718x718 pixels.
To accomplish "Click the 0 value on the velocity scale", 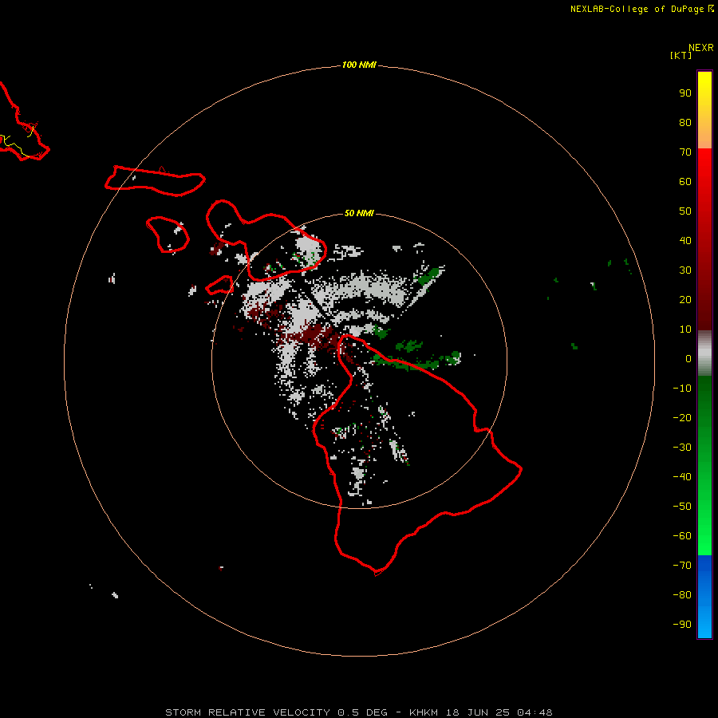I will coord(688,358).
